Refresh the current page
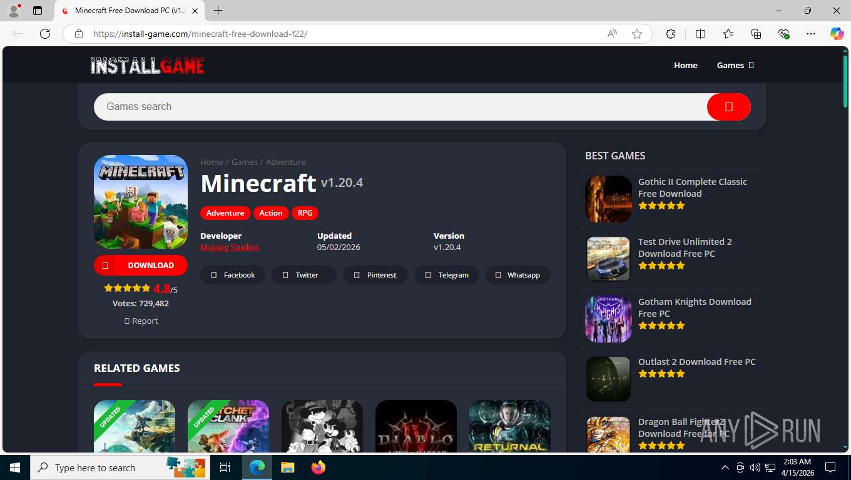This screenshot has width=851, height=480. point(45,34)
